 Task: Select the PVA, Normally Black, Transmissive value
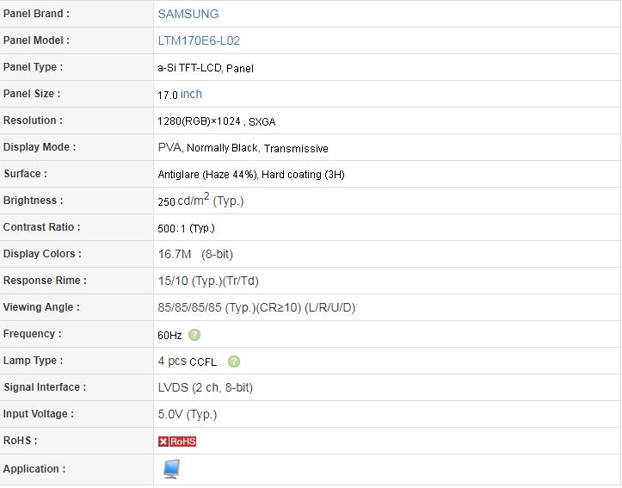click(243, 148)
